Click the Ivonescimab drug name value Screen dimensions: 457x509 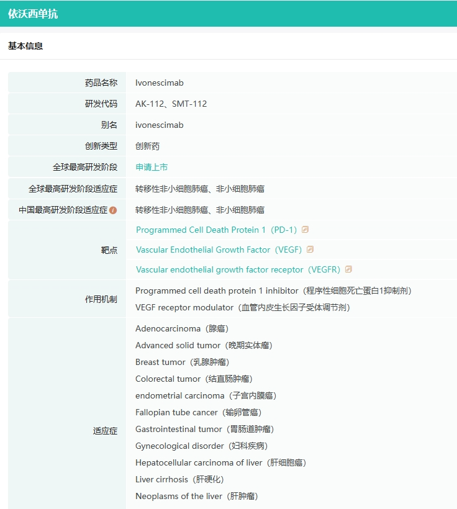[160, 83]
